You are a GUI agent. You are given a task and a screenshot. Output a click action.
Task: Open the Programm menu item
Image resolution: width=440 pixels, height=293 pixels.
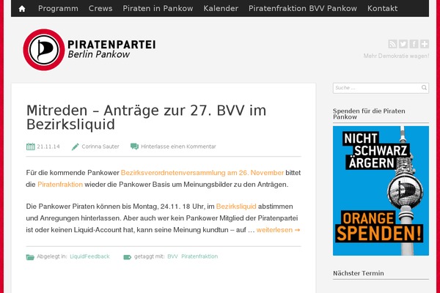pos(58,8)
